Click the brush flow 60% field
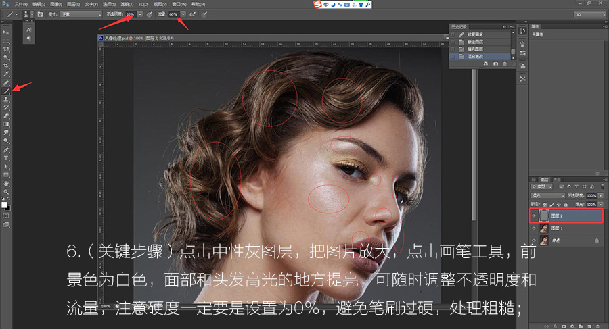This screenshot has width=609, height=329. [x=173, y=14]
